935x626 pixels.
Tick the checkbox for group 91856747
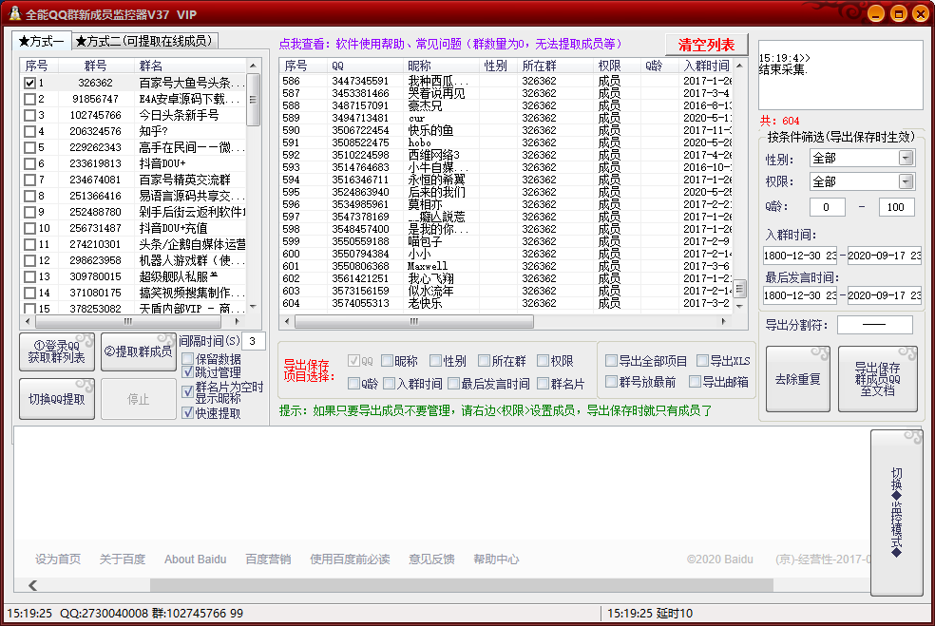tap(29, 99)
